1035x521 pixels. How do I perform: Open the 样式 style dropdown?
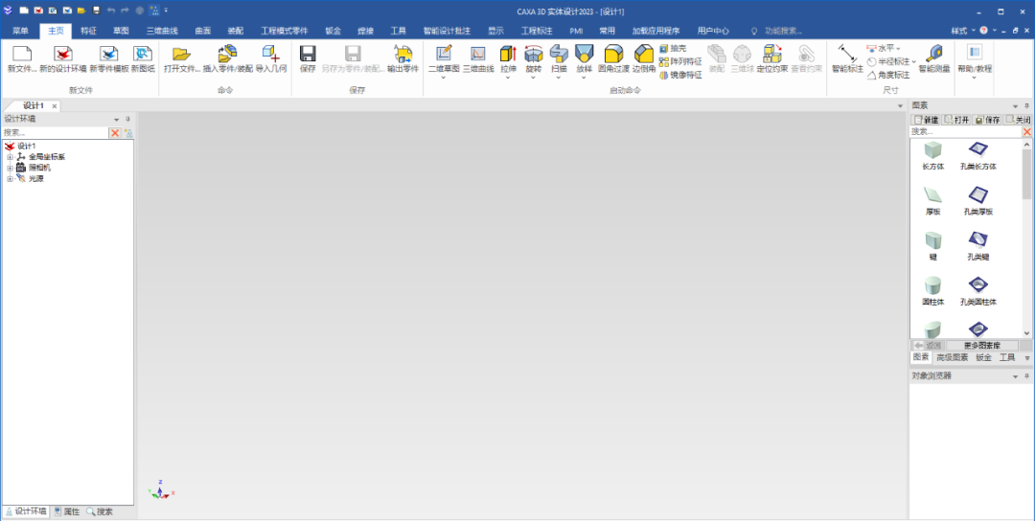tap(961, 31)
